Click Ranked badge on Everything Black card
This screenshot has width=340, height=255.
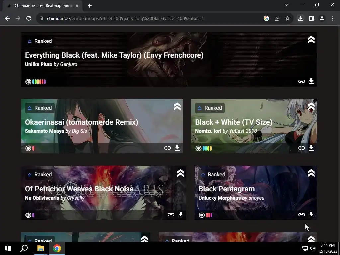coord(40,41)
